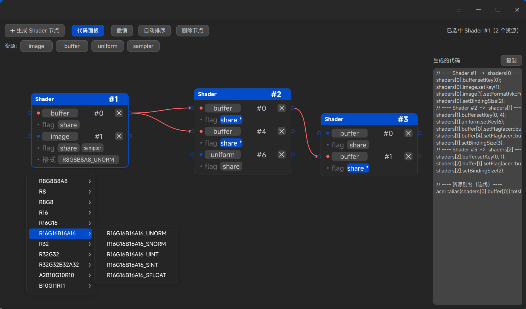Screen dimensions: 526x309
Task: Toggle share flag of Shader #2 buffer #0
Action: point(231,120)
